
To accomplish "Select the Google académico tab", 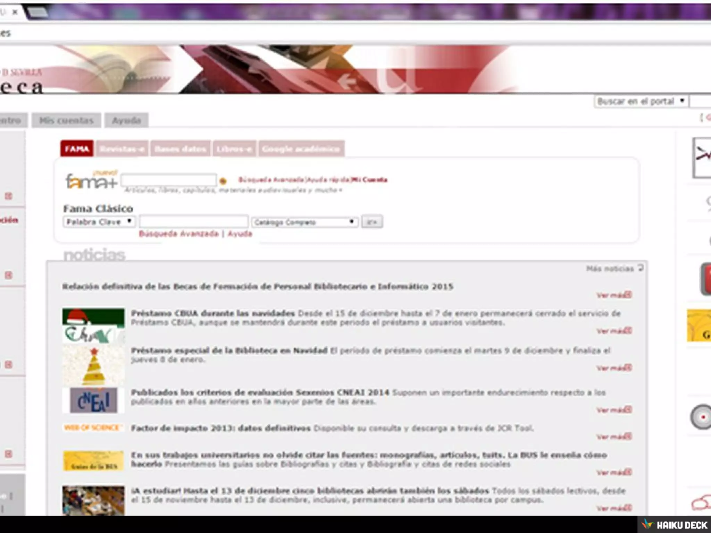I will (x=301, y=149).
